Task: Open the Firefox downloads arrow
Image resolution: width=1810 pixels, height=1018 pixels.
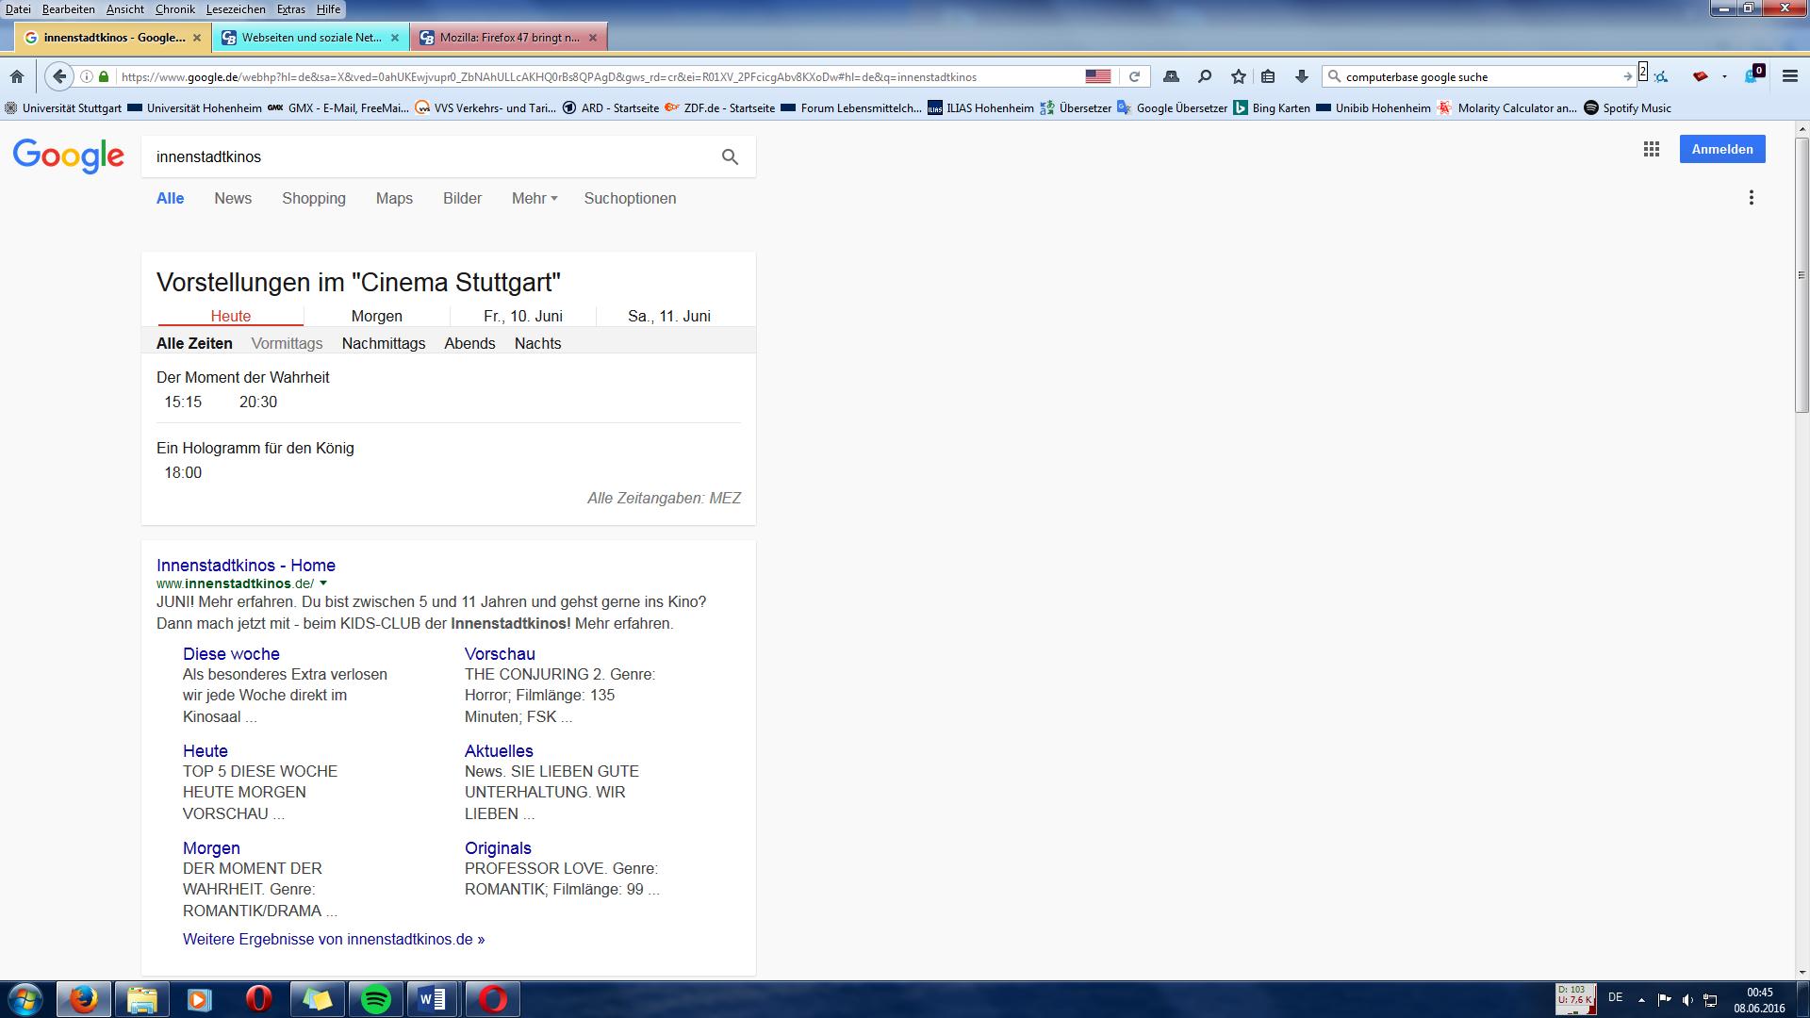Action: pyautogui.click(x=1302, y=76)
